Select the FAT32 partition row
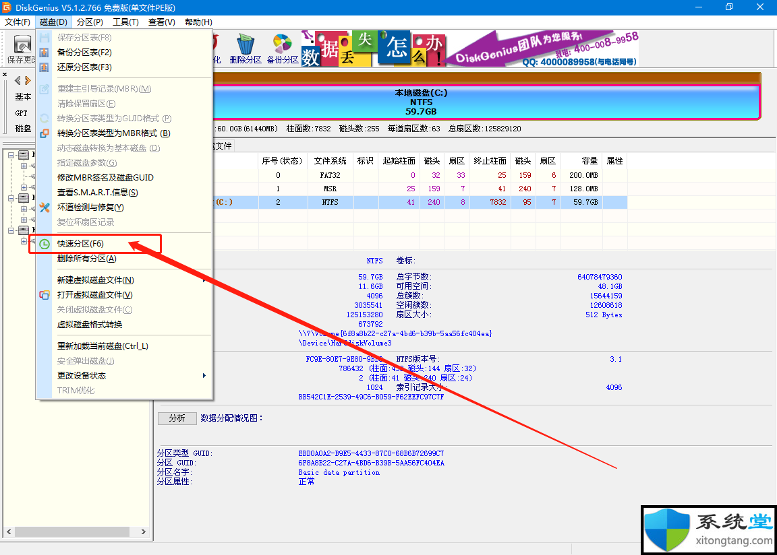This screenshot has height=555, width=777. (420, 175)
